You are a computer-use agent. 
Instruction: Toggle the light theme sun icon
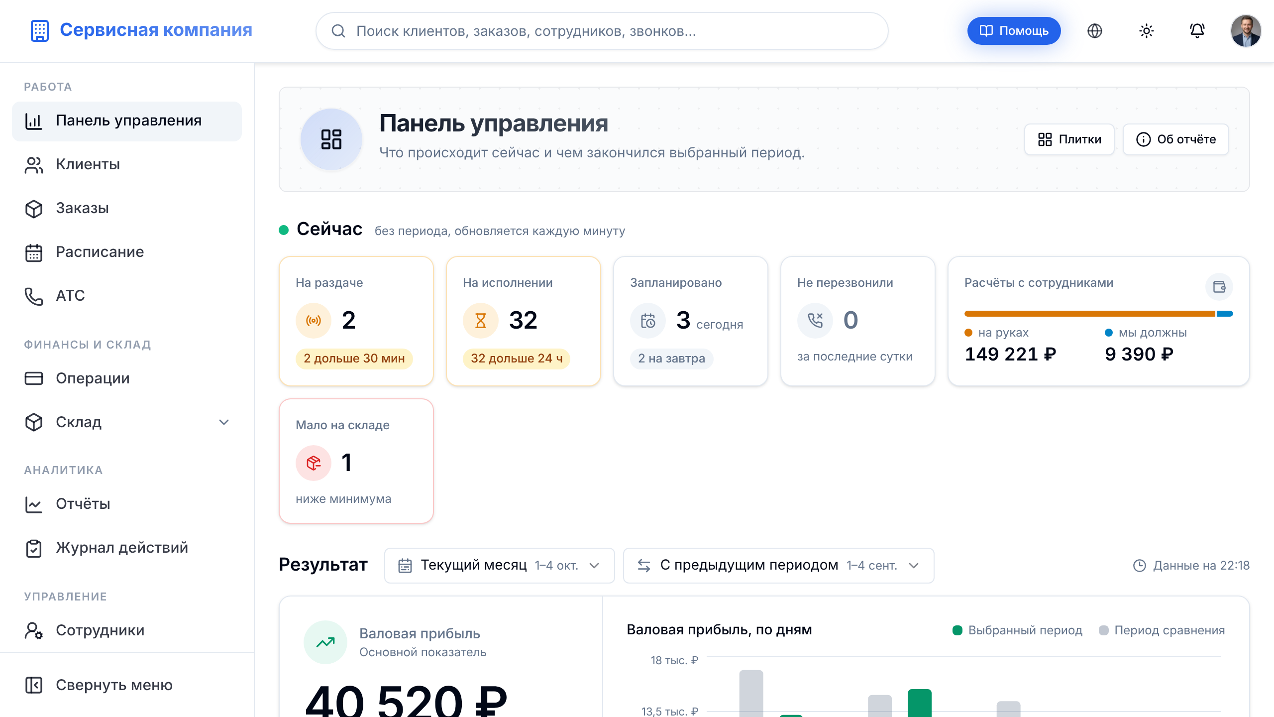coord(1146,31)
